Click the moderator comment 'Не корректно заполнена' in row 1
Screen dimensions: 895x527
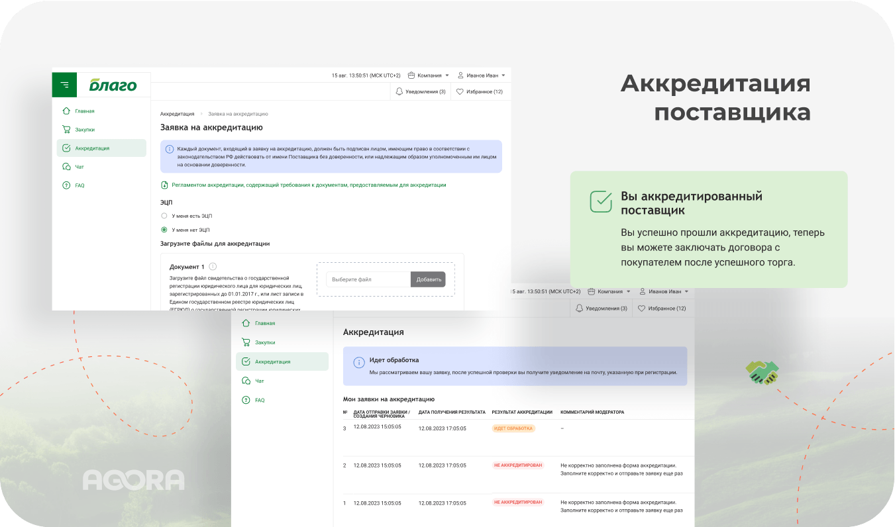tap(621, 506)
